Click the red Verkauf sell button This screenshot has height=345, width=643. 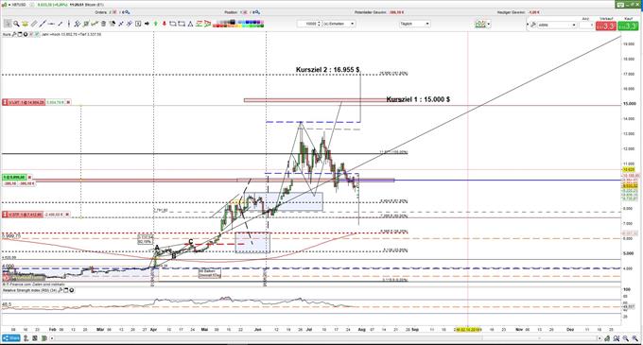[x=606, y=26]
